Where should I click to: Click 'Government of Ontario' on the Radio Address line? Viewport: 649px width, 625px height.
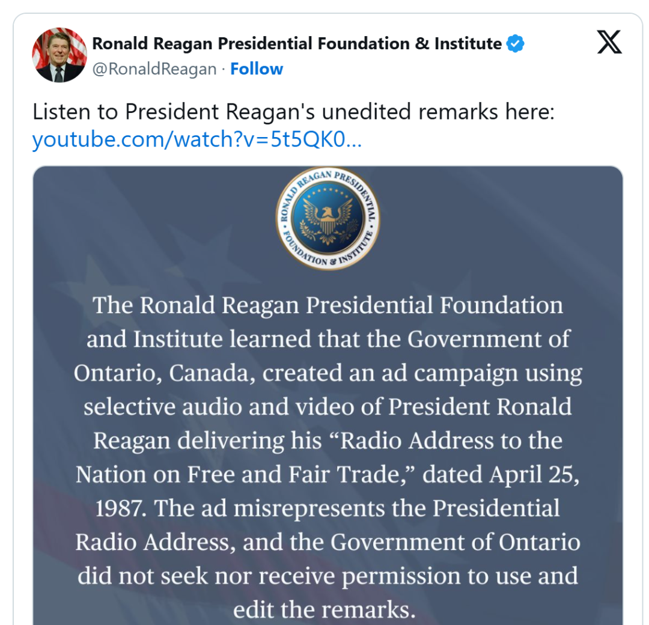[456, 542]
